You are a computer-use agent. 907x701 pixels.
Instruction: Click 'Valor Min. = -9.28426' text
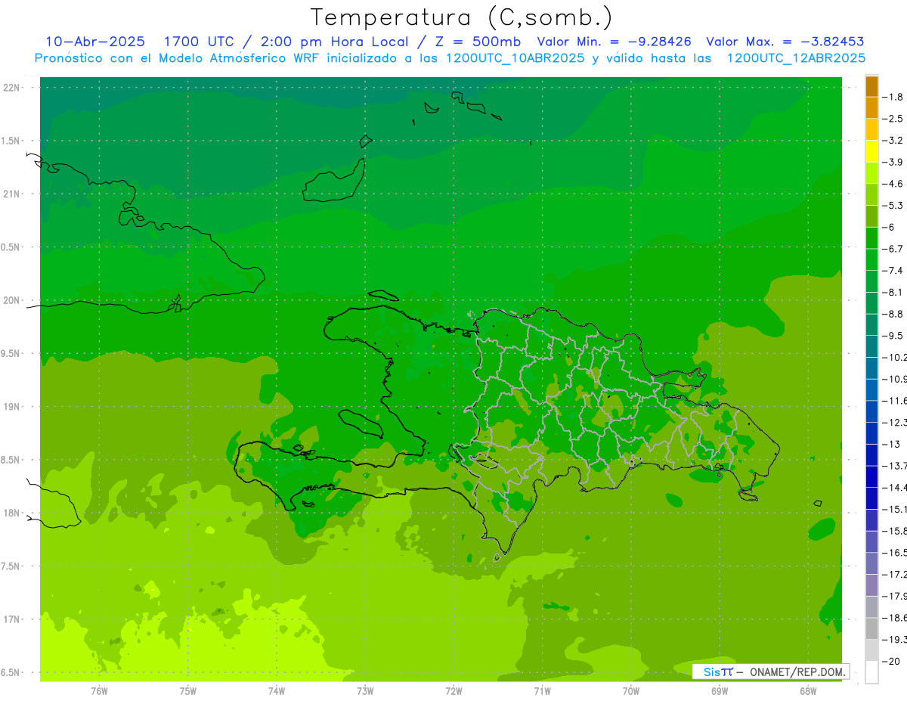(x=614, y=42)
